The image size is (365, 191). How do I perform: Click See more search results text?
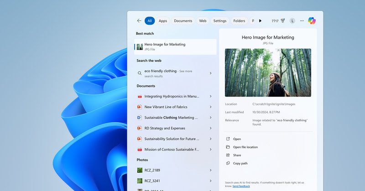point(168,73)
